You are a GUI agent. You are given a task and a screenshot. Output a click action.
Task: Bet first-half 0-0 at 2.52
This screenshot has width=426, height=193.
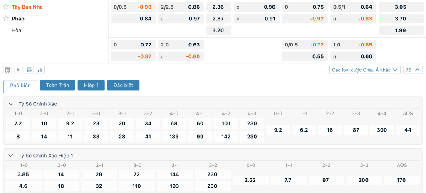tap(250, 180)
